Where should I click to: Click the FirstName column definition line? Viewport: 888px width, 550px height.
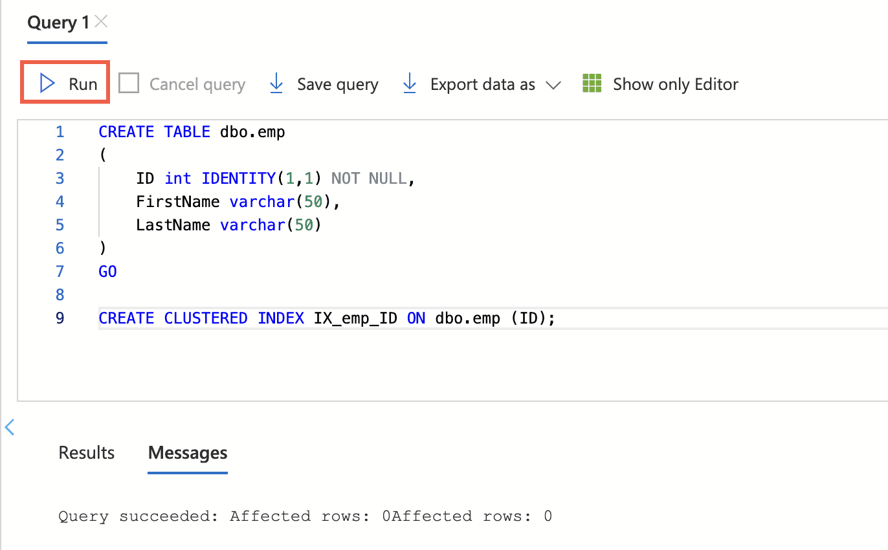pyautogui.click(x=238, y=202)
